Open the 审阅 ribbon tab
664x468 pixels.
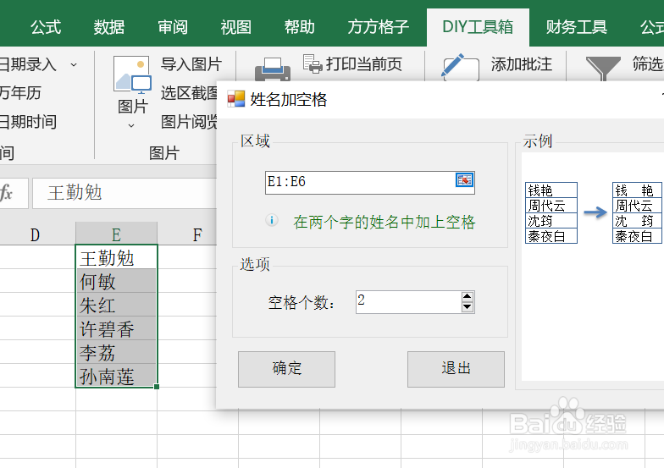(x=173, y=27)
